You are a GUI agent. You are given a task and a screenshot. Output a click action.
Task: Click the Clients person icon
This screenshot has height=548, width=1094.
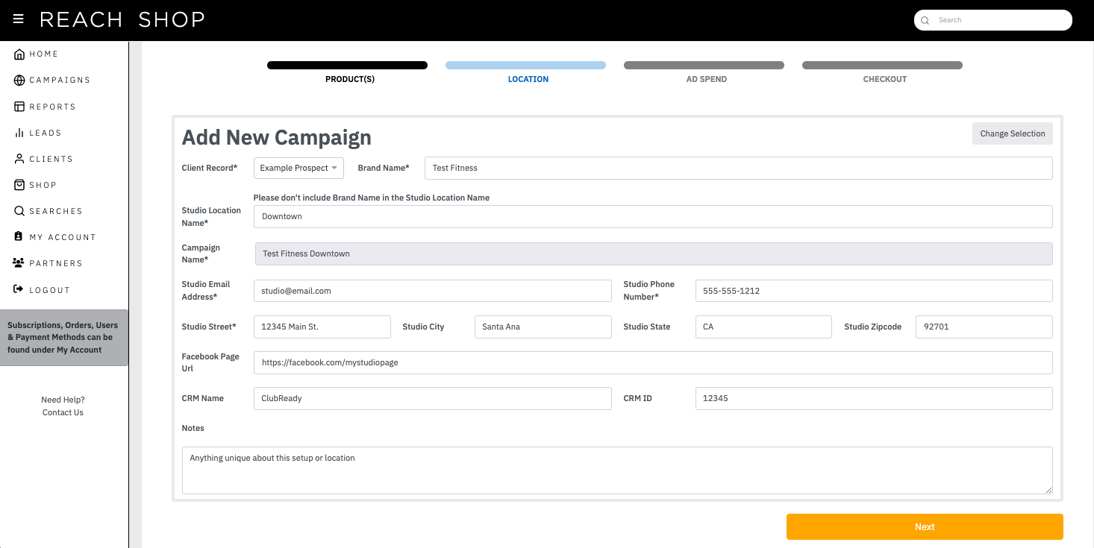pyautogui.click(x=19, y=159)
